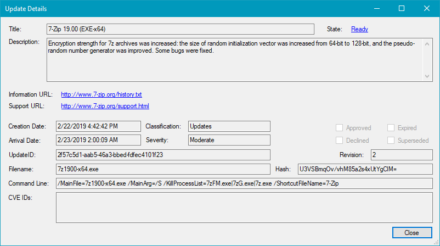The height and width of the screenshot is (246, 440).
Task: Click the Filename field 7z1900-x64.exe
Action: (x=163, y=169)
